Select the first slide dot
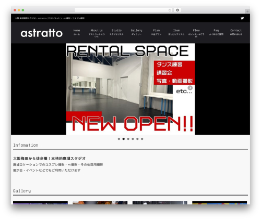Screen dimensions: 261x220 coord(119,139)
